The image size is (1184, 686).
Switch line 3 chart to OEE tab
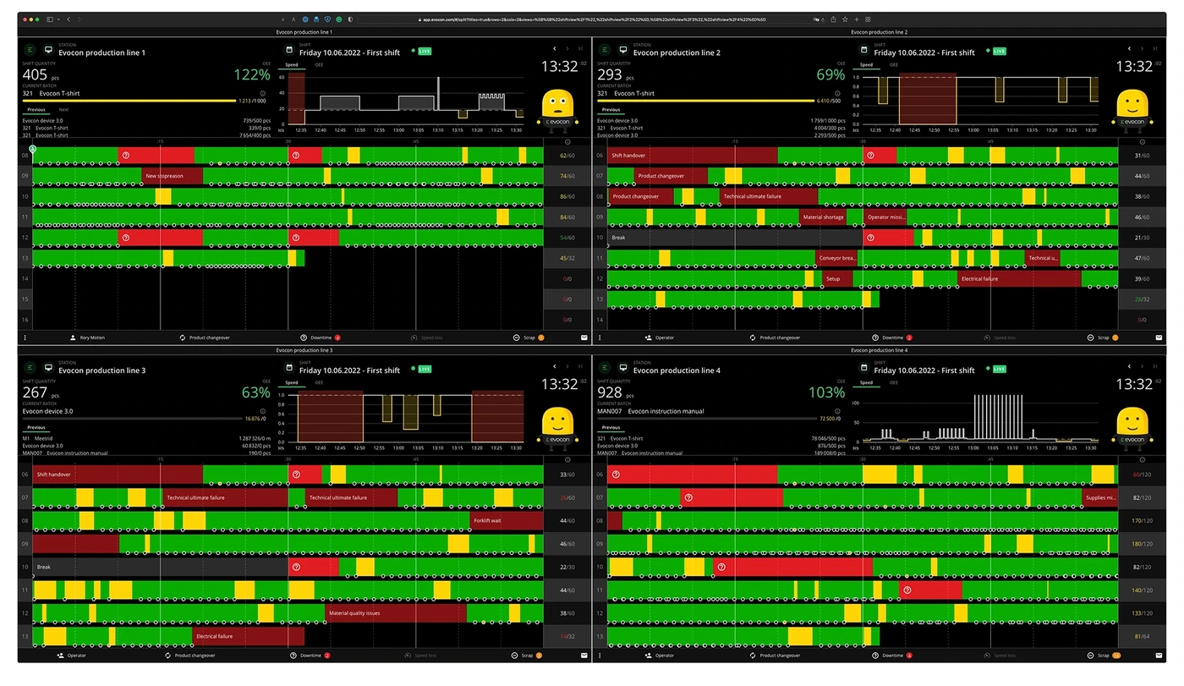(319, 382)
